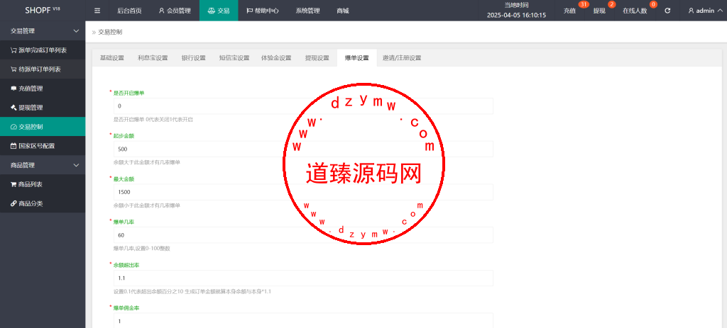Open 商城 in the top navigation
The height and width of the screenshot is (328, 727).
(x=343, y=11)
